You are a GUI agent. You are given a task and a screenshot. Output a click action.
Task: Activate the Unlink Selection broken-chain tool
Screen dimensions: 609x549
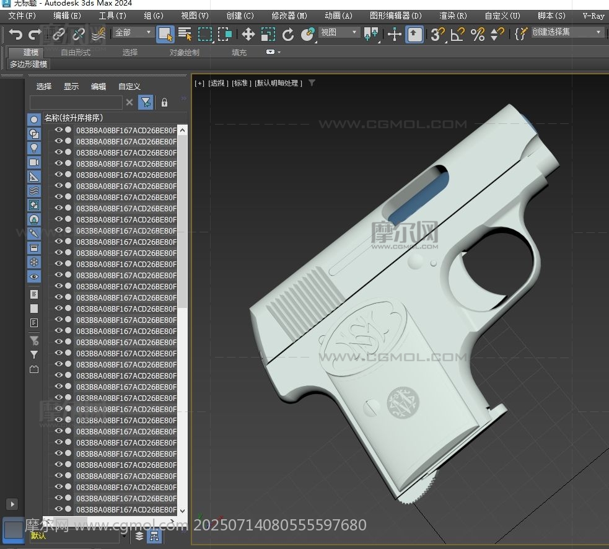click(x=79, y=34)
